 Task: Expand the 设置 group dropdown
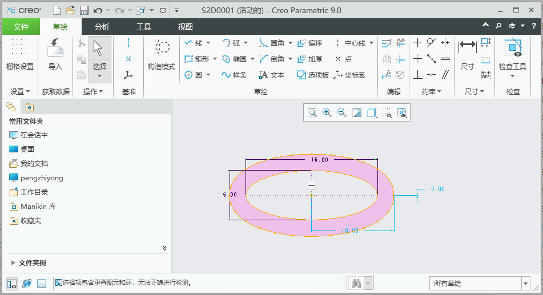(20, 91)
